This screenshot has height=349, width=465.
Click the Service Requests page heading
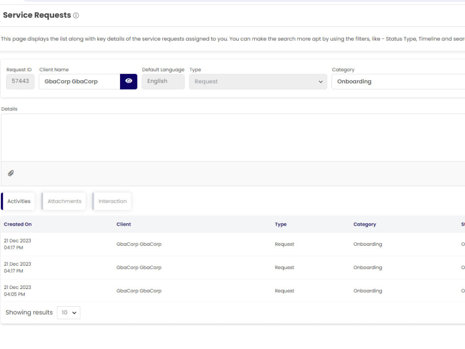click(x=37, y=15)
